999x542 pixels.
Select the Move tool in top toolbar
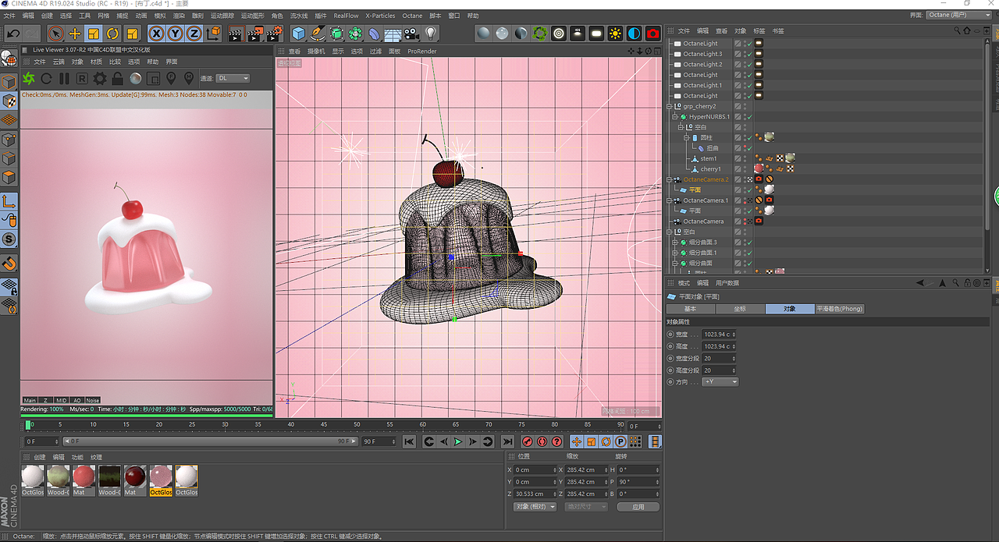tap(75, 34)
